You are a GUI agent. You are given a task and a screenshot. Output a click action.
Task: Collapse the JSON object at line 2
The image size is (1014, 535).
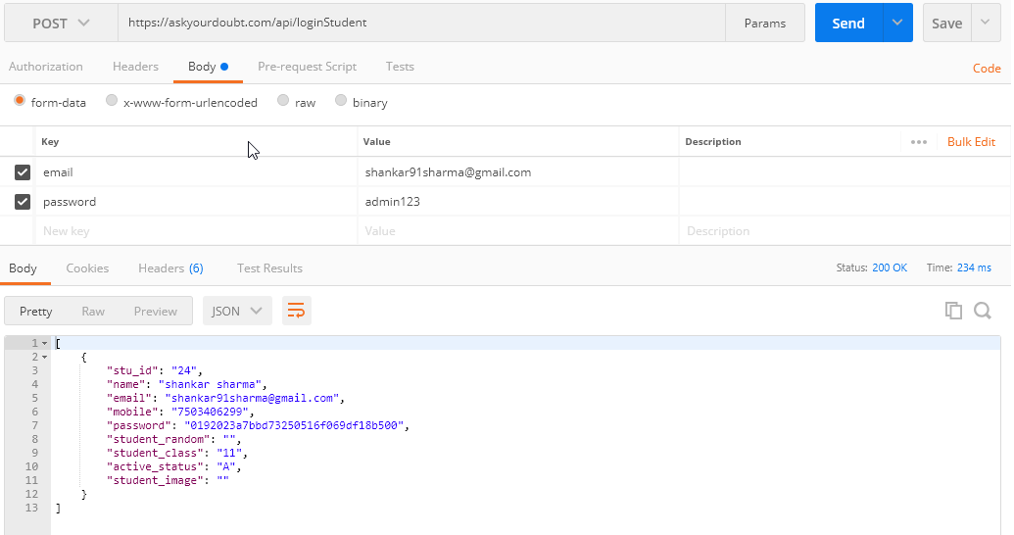pos(45,357)
